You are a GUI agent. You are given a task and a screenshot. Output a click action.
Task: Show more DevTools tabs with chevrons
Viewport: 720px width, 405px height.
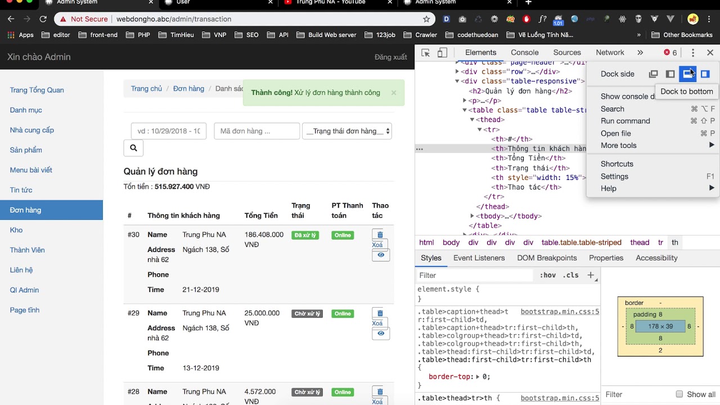pos(640,52)
